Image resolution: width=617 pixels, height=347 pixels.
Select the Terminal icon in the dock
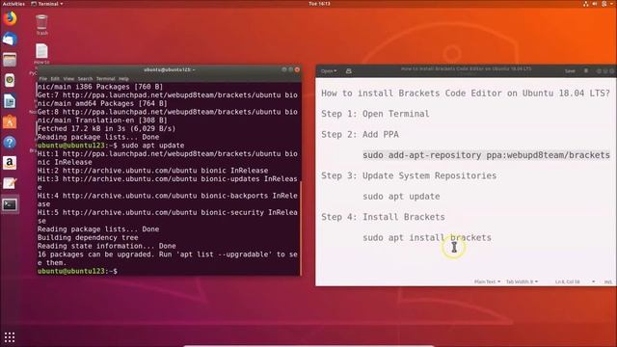(10, 204)
